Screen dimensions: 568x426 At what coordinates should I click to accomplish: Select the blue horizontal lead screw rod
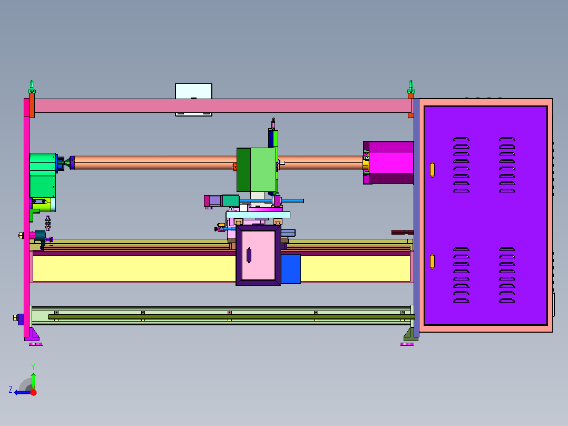[x=292, y=200]
